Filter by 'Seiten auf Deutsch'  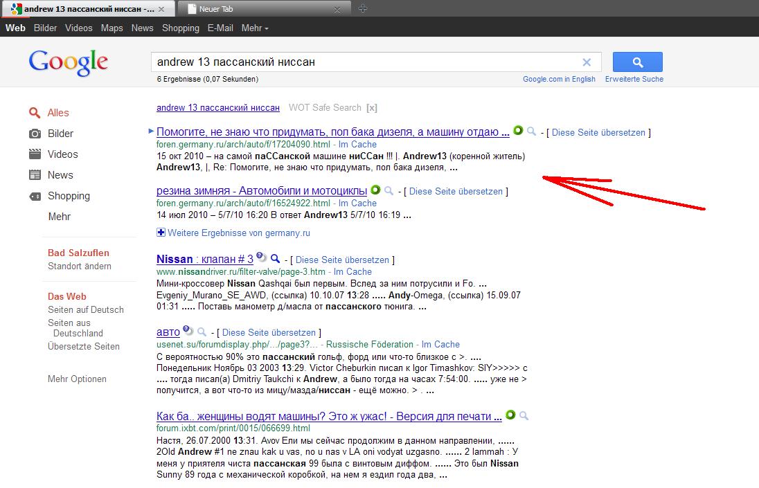[86, 309]
